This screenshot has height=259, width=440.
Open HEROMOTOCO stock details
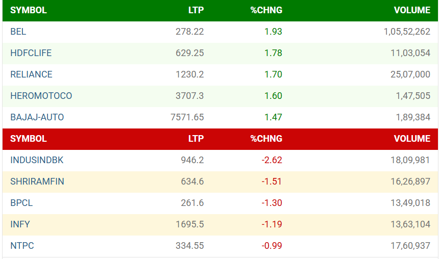tap(41, 96)
